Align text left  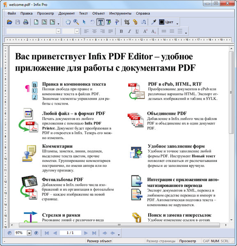(86, 31)
